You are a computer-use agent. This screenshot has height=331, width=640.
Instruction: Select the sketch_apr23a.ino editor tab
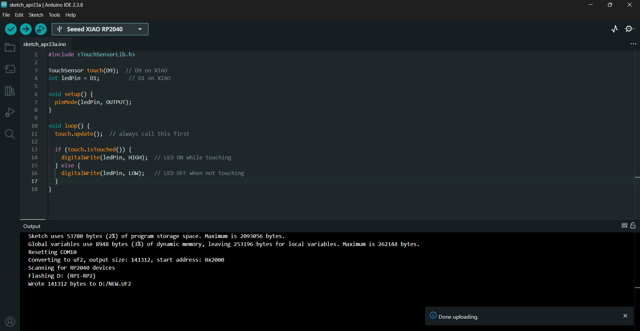45,44
